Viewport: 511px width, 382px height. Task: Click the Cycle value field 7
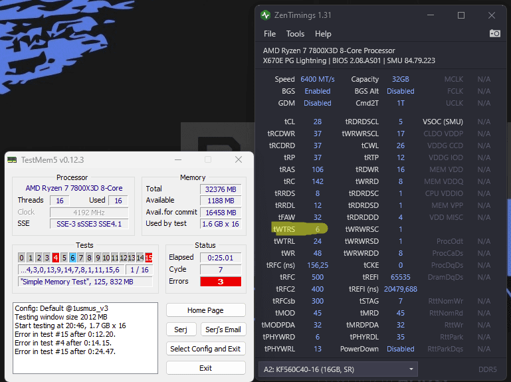pyautogui.click(x=221, y=270)
